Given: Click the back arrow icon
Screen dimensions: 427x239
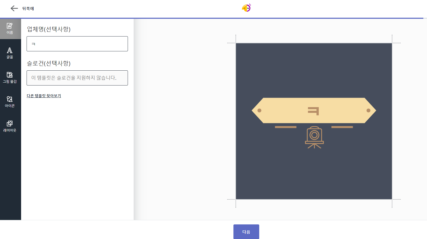Looking at the screenshot, I should tap(14, 8).
